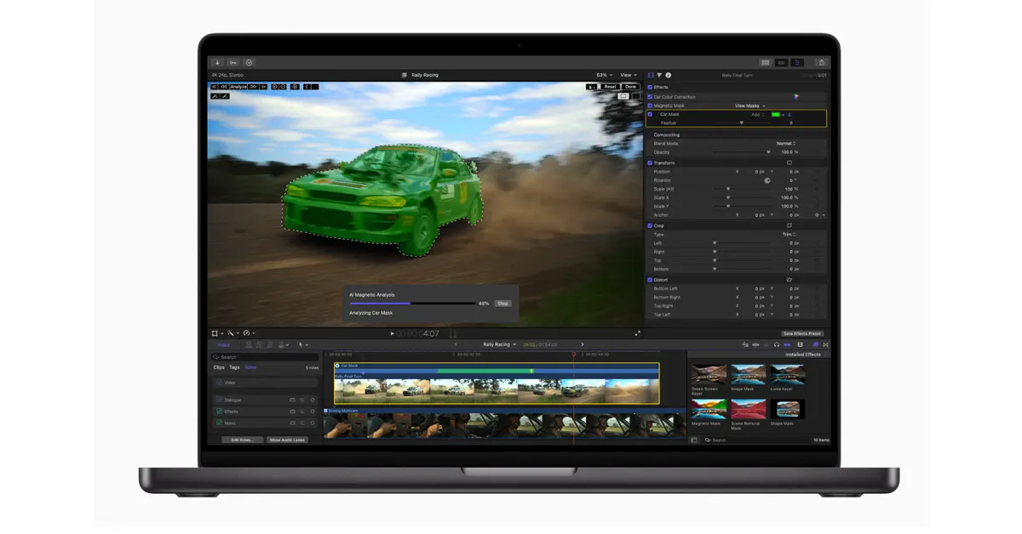Image resolution: width=1022 pixels, height=534 pixels.
Task: Open the Blend Mode Normal dropdown
Action: (785, 144)
